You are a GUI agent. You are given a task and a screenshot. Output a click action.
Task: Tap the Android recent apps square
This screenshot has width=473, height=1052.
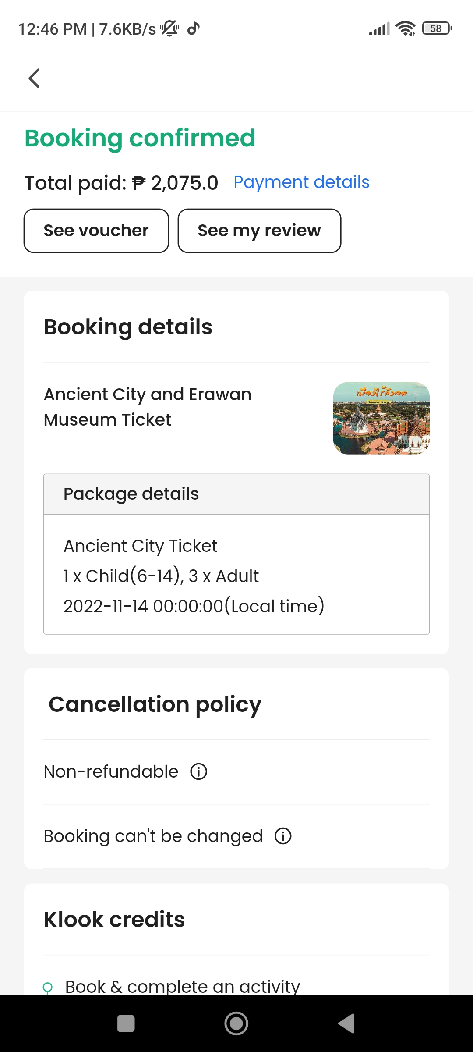[126, 1024]
